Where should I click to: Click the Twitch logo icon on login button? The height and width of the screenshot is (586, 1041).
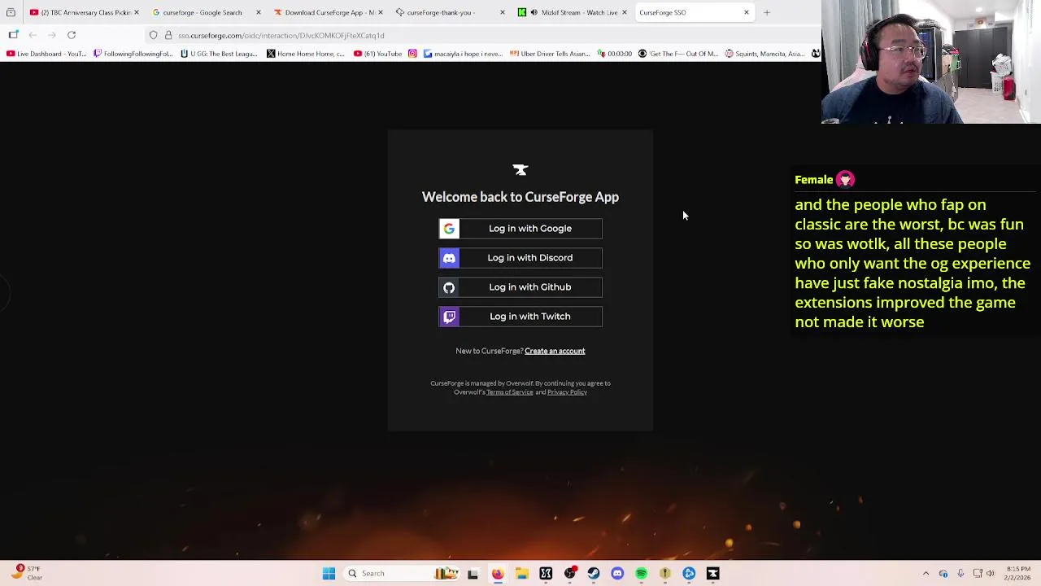click(449, 317)
